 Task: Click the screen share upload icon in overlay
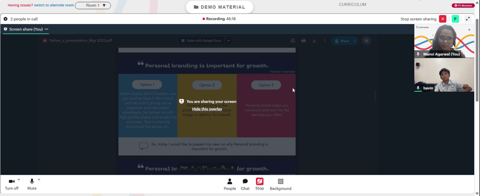181,101
